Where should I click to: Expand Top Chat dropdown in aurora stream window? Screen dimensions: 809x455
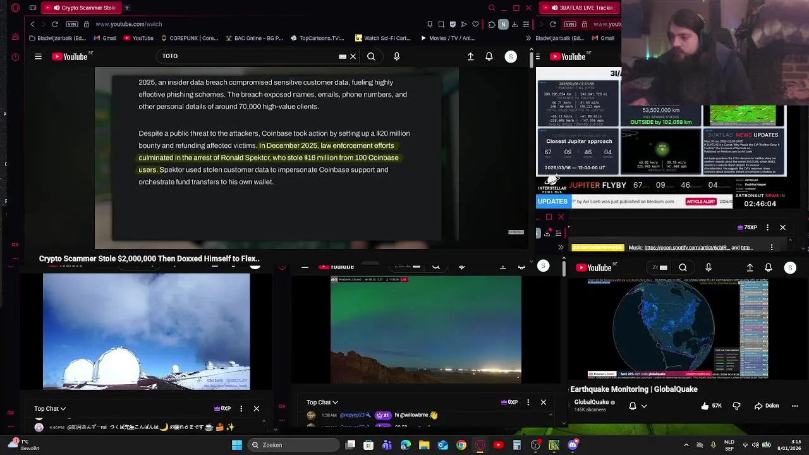322,403
